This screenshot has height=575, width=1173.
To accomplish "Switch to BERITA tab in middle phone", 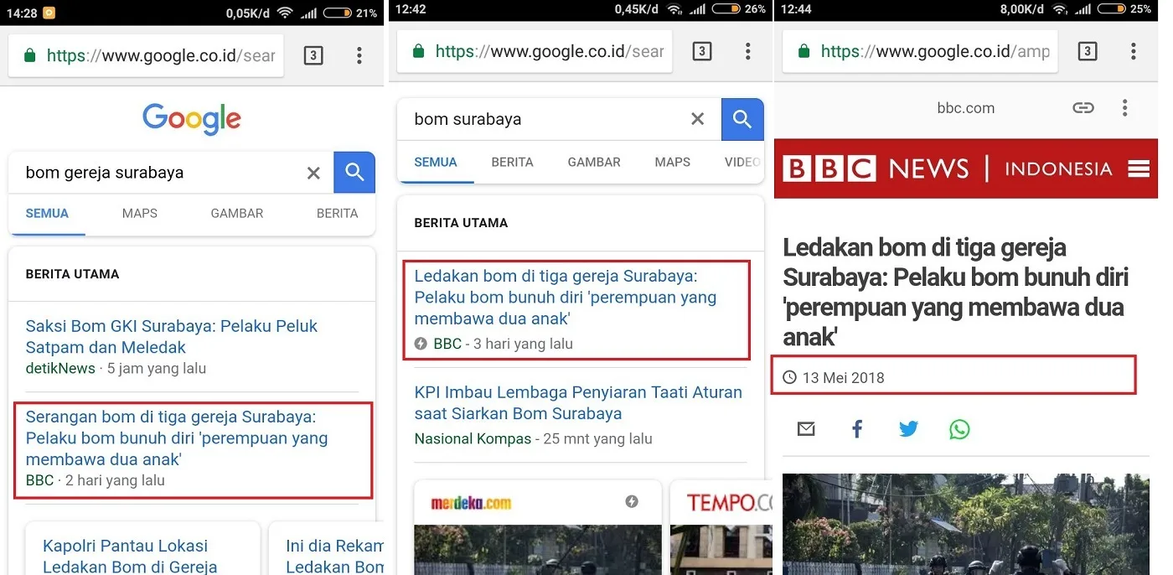I will [x=512, y=162].
